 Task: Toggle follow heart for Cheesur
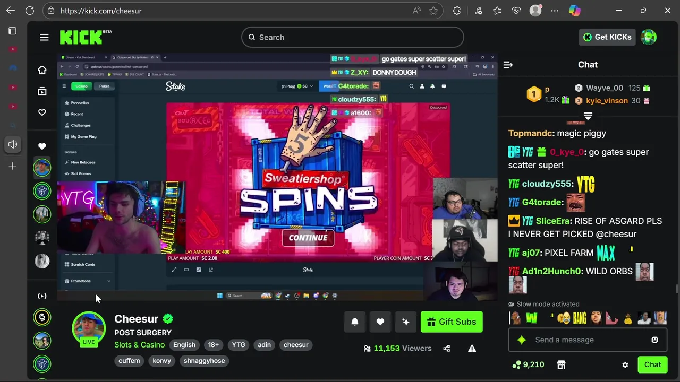click(380, 322)
